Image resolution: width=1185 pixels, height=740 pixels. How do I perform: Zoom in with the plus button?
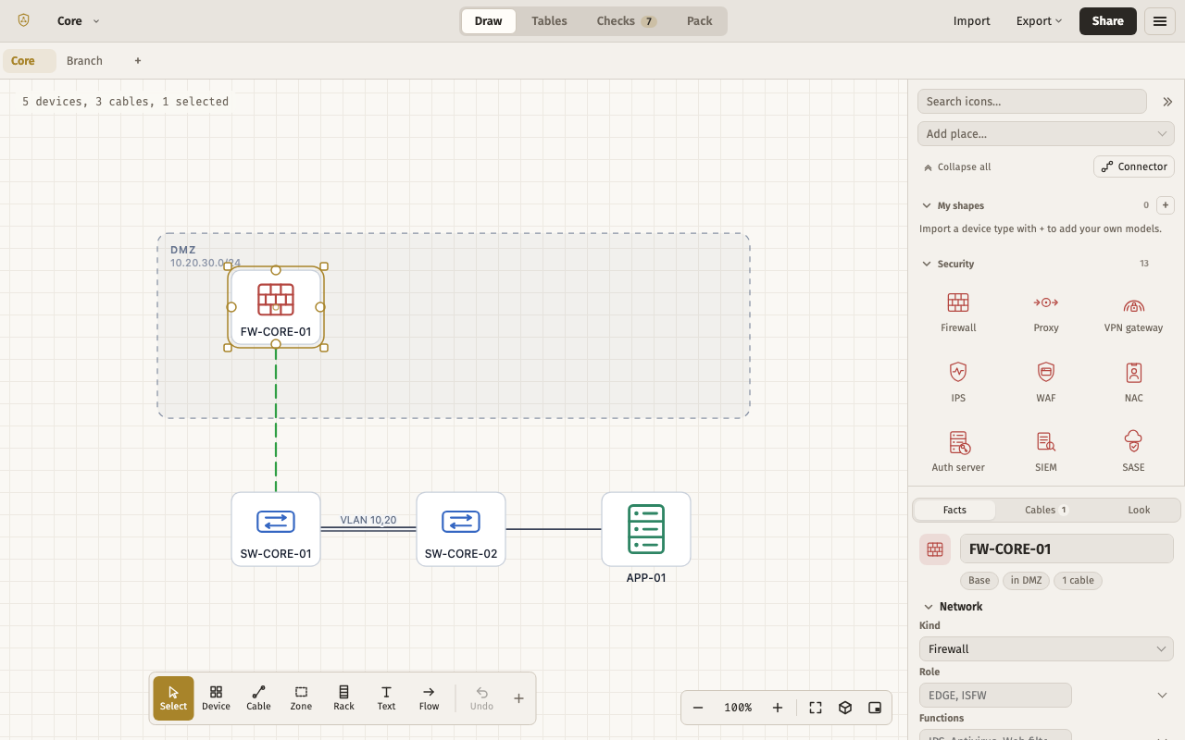click(778, 708)
